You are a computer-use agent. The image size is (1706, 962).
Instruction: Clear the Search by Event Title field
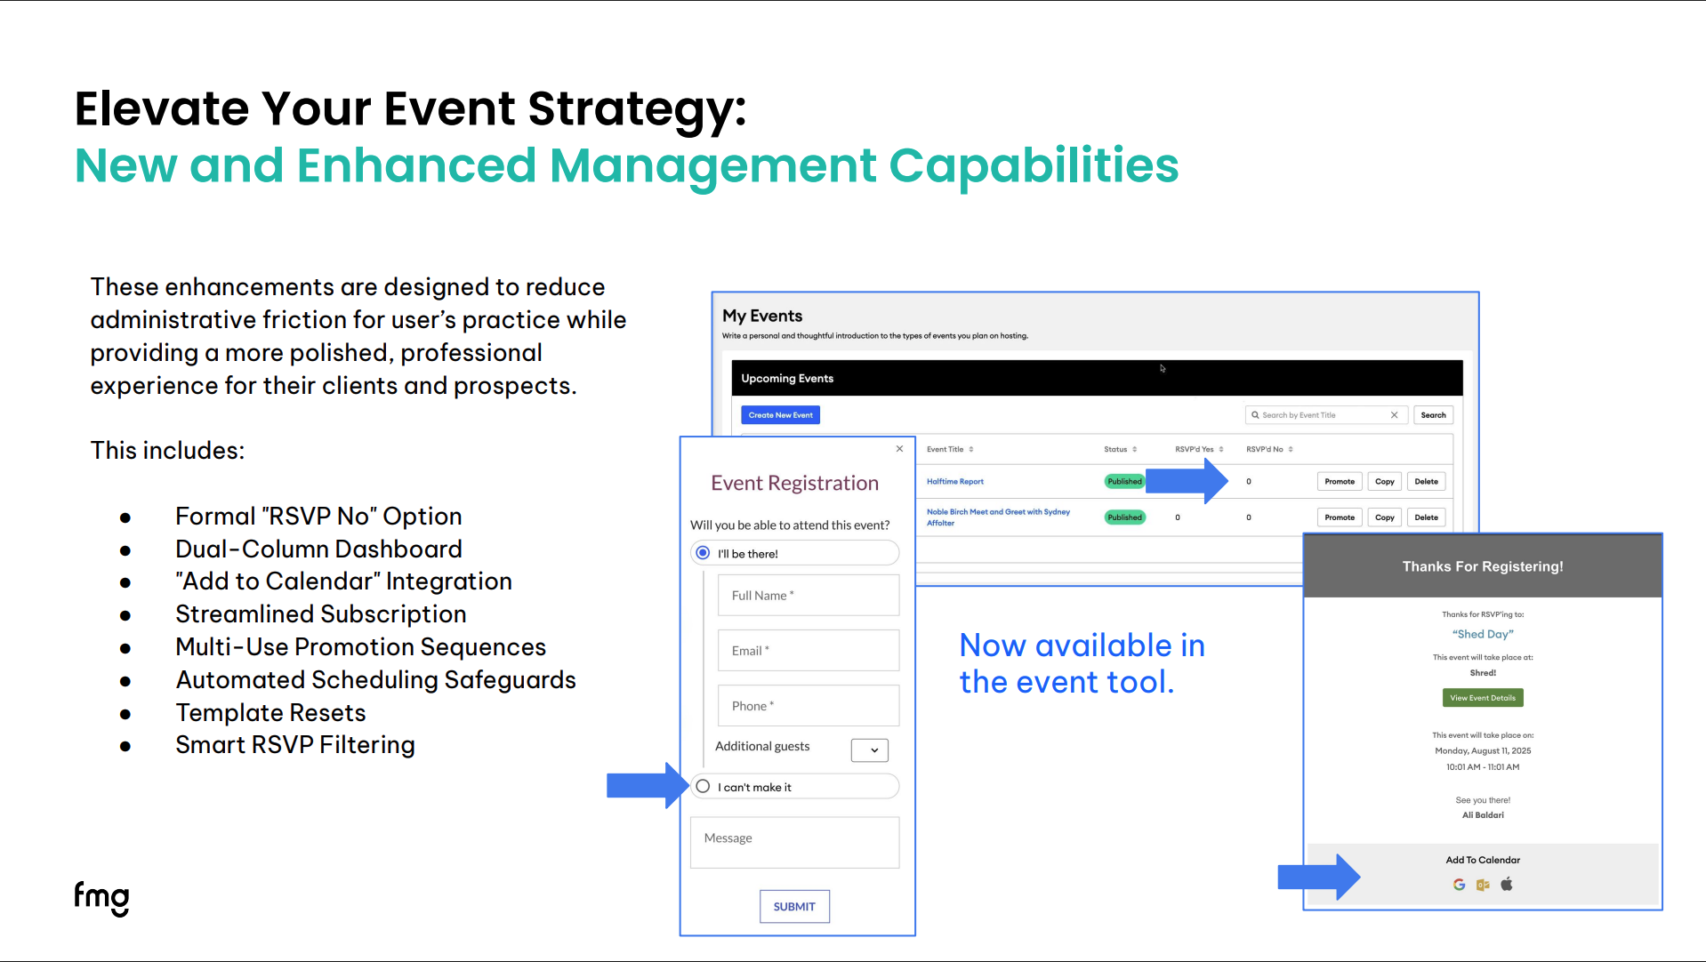point(1394,415)
